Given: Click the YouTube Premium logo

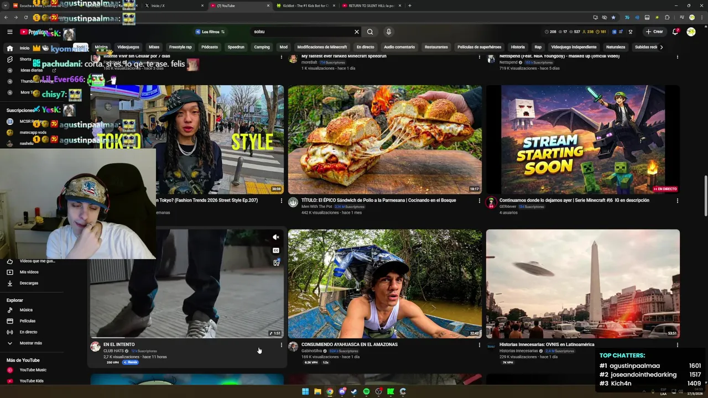Looking at the screenshot, I should click(34, 32).
